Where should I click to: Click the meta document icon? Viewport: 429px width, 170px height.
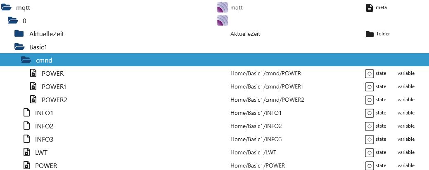click(x=369, y=7)
